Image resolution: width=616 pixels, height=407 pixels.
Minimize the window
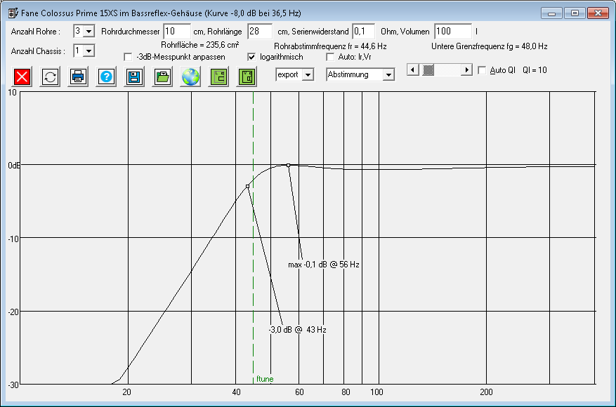(551, 13)
